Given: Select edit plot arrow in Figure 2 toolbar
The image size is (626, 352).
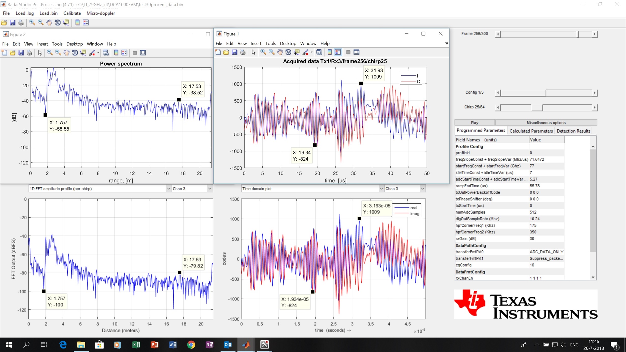Looking at the screenshot, I should pyautogui.click(x=40, y=53).
